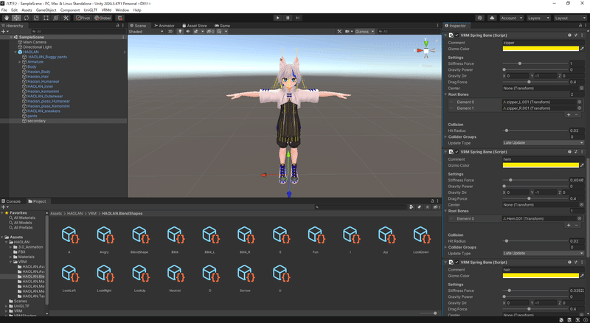Pick object for zipper Element 0 field
The image size is (590, 323).
pos(580,102)
